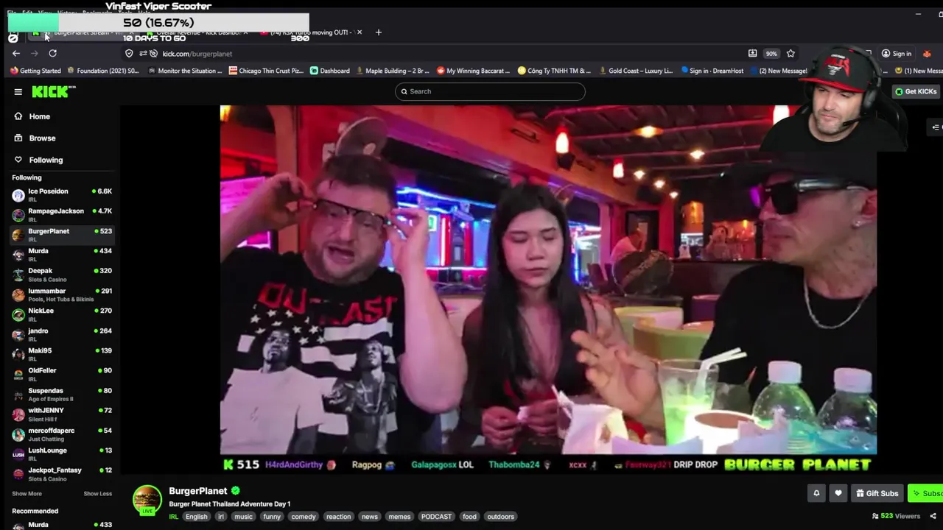Viewport: 943px width, 530px height.
Task: Click the shield tracking protection icon
Action: (x=129, y=54)
